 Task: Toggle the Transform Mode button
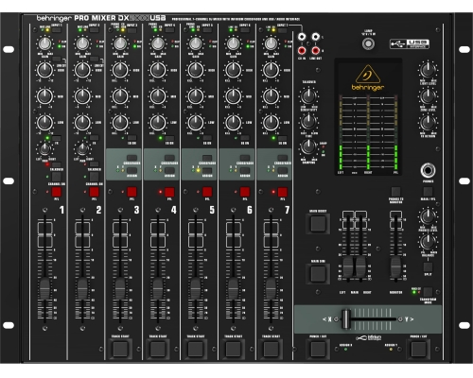(428, 292)
